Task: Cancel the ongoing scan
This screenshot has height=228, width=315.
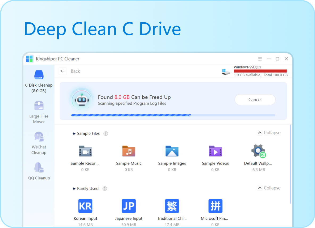Action: 255,100
